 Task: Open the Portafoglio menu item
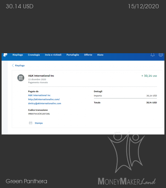point(73,55)
